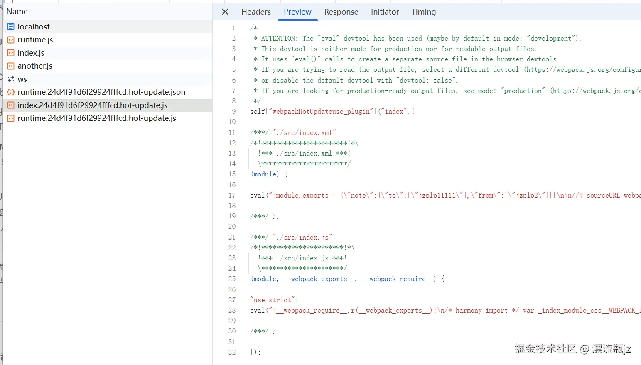Open the Initiator tab
The height and width of the screenshot is (365, 641).
tap(385, 12)
